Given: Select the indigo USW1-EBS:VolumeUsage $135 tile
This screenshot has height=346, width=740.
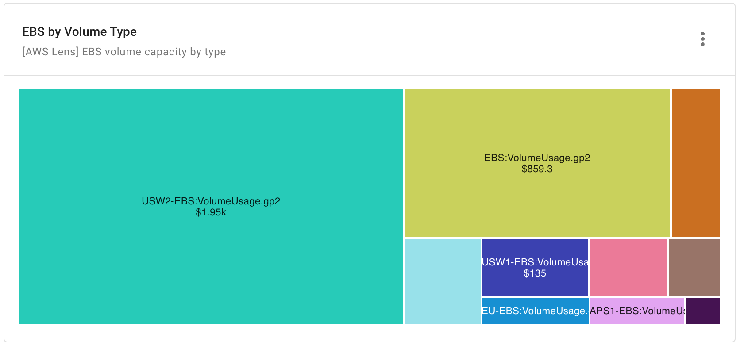Looking at the screenshot, I should (x=535, y=268).
